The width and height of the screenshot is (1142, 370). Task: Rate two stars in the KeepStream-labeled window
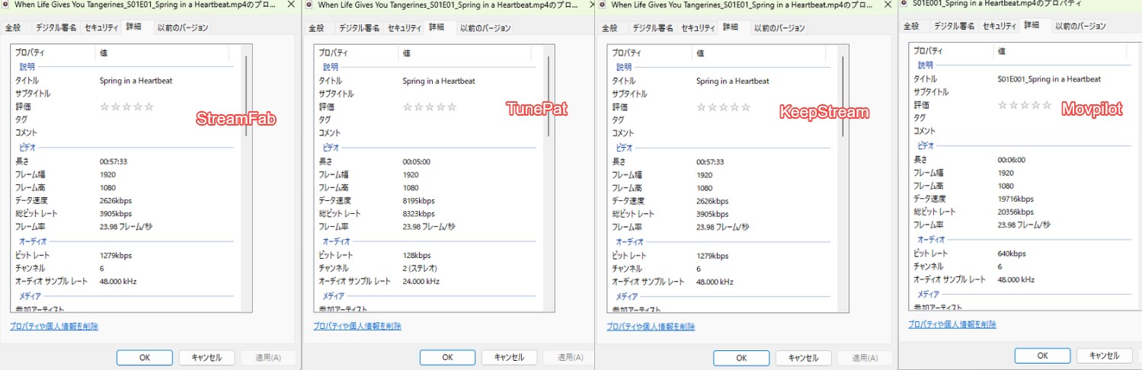click(712, 107)
